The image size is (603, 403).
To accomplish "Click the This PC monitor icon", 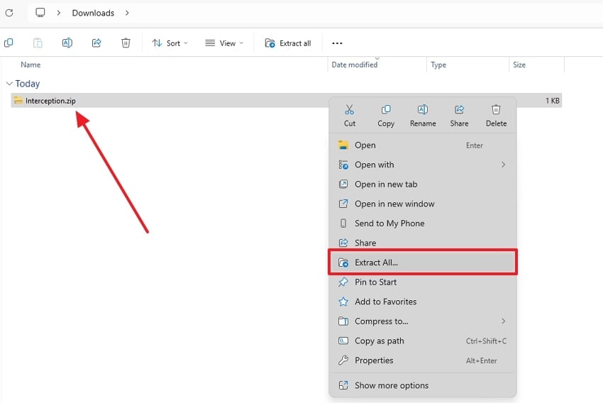I will pyautogui.click(x=40, y=13).
